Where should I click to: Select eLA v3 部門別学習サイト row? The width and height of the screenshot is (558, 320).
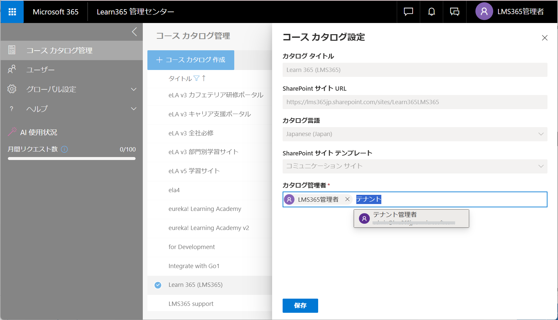(210, 152)
